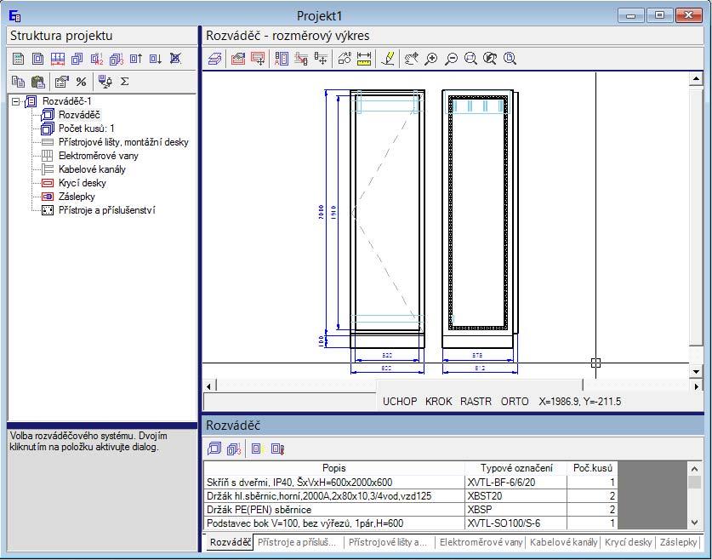Image resolution: width=712 pixels, height=560 pixels.
Task: Click the cabinet with thermometer icon
Action: 277,449
